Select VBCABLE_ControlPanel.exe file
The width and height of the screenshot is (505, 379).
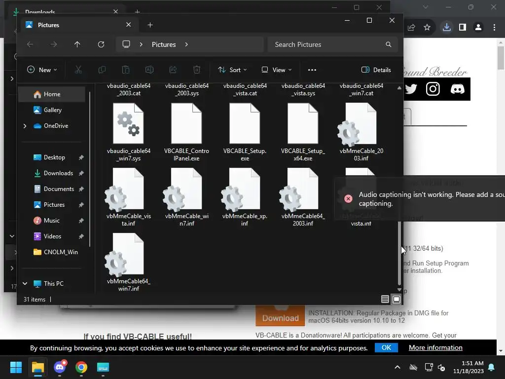[x=186, y=132]
